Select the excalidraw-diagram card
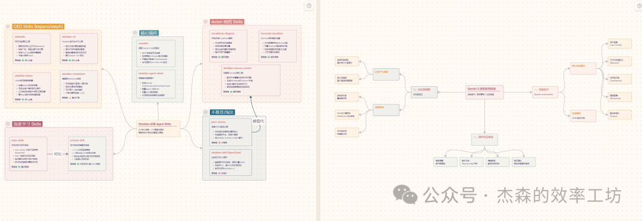This screenshot has width=642, height=221. click(228, 45)
